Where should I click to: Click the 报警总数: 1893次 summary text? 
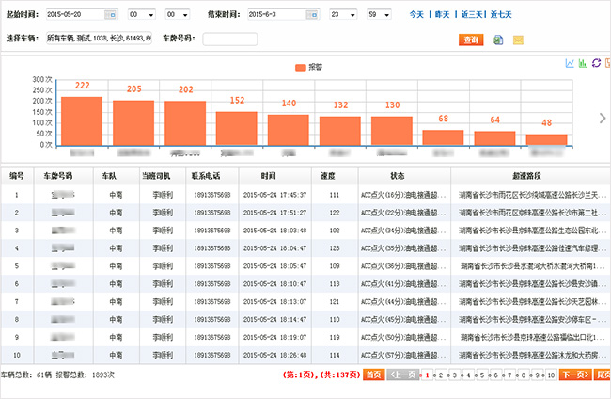pos(85,375)
